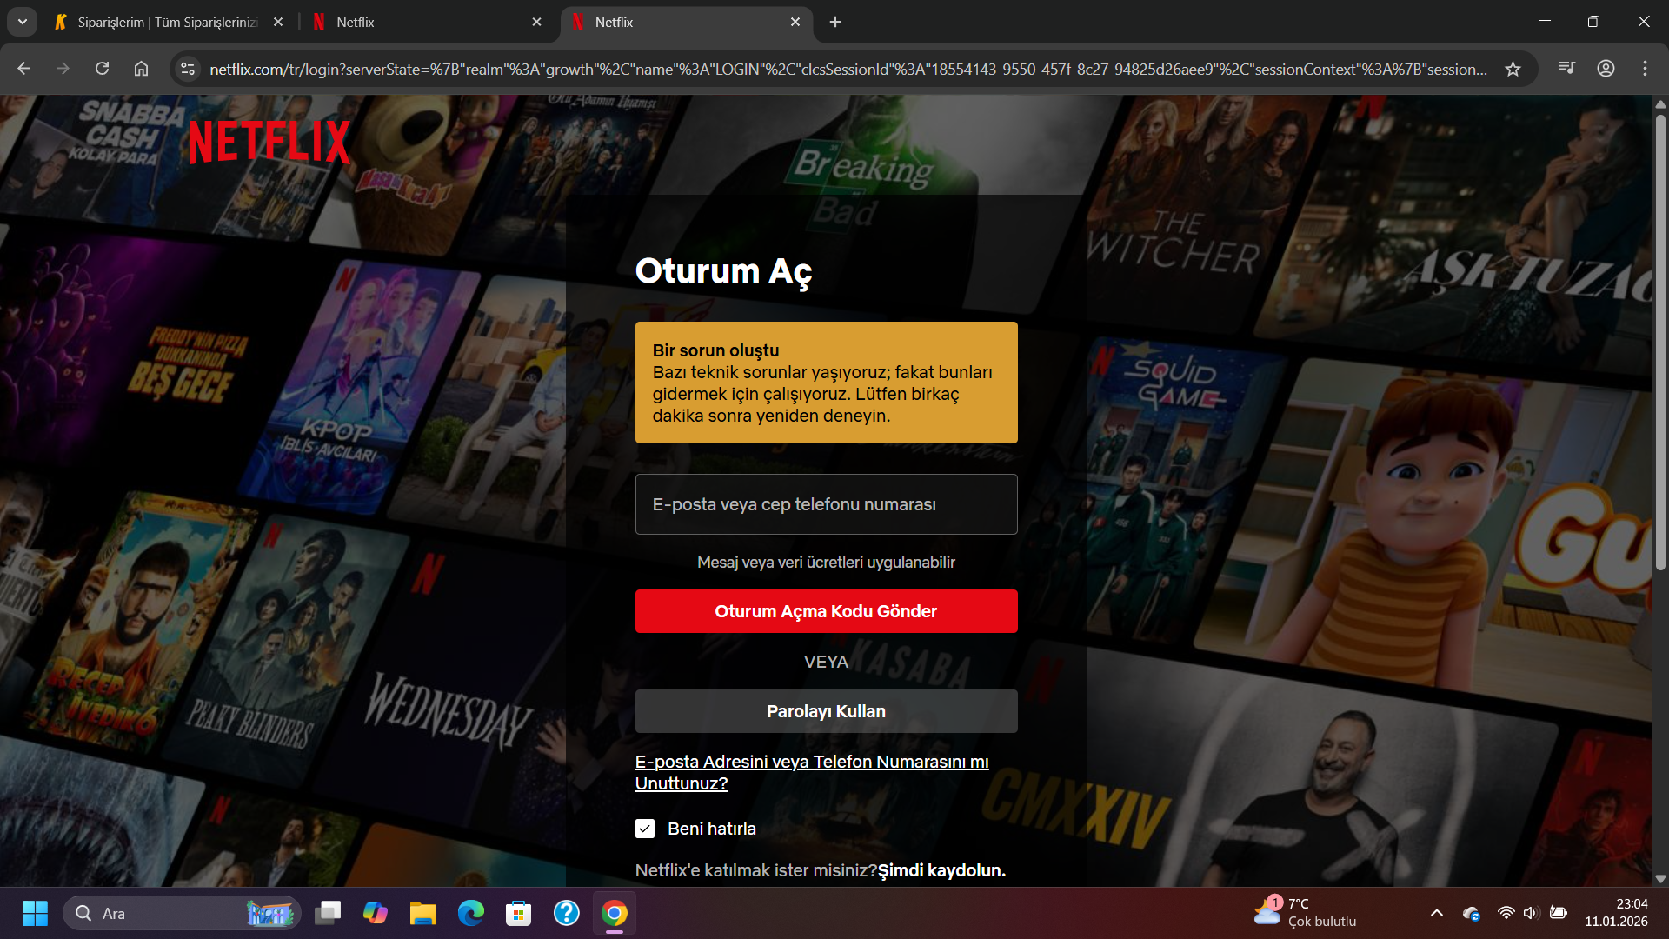Focus the e-posta veya cep telefonu field

click(x=826, y=504)
